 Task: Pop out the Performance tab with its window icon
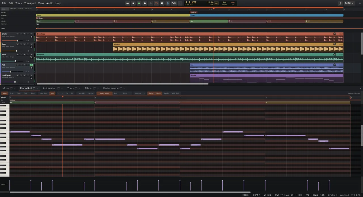pyautogui.click(x=121, y=88)
